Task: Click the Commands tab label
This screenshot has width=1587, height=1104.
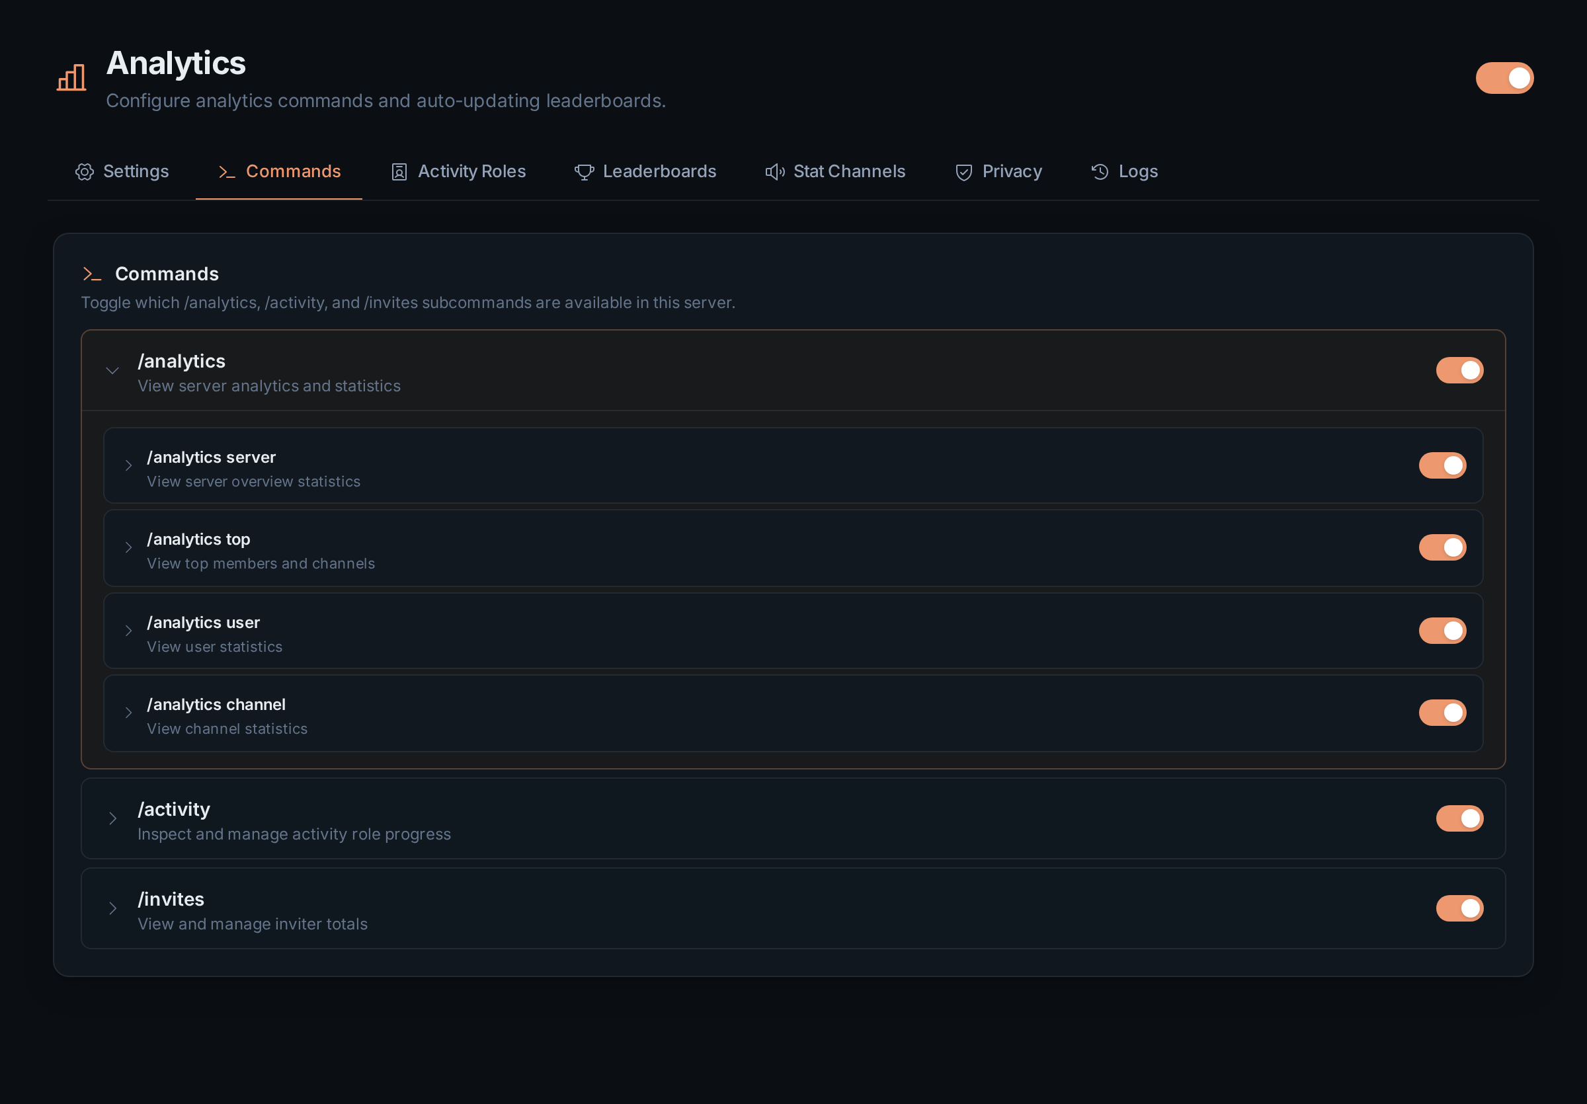Action: pos(293,172)
